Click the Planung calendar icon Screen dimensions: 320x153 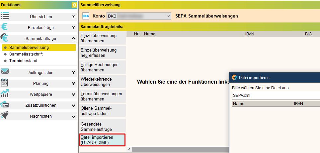[5, 83]
